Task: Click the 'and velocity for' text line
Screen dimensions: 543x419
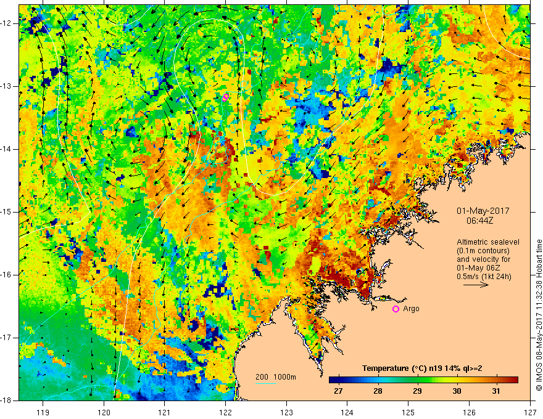Action: [483, 259]
